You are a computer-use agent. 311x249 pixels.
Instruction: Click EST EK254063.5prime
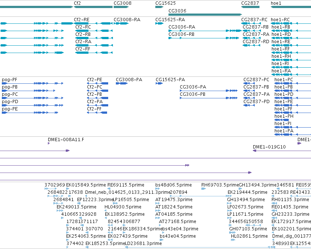[68, 240]
